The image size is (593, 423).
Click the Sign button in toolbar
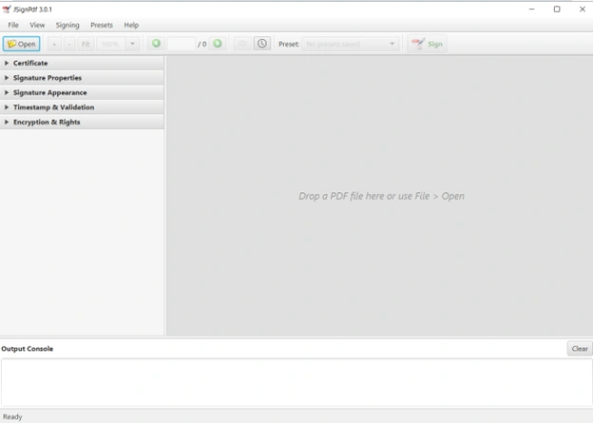pos(428,44)
